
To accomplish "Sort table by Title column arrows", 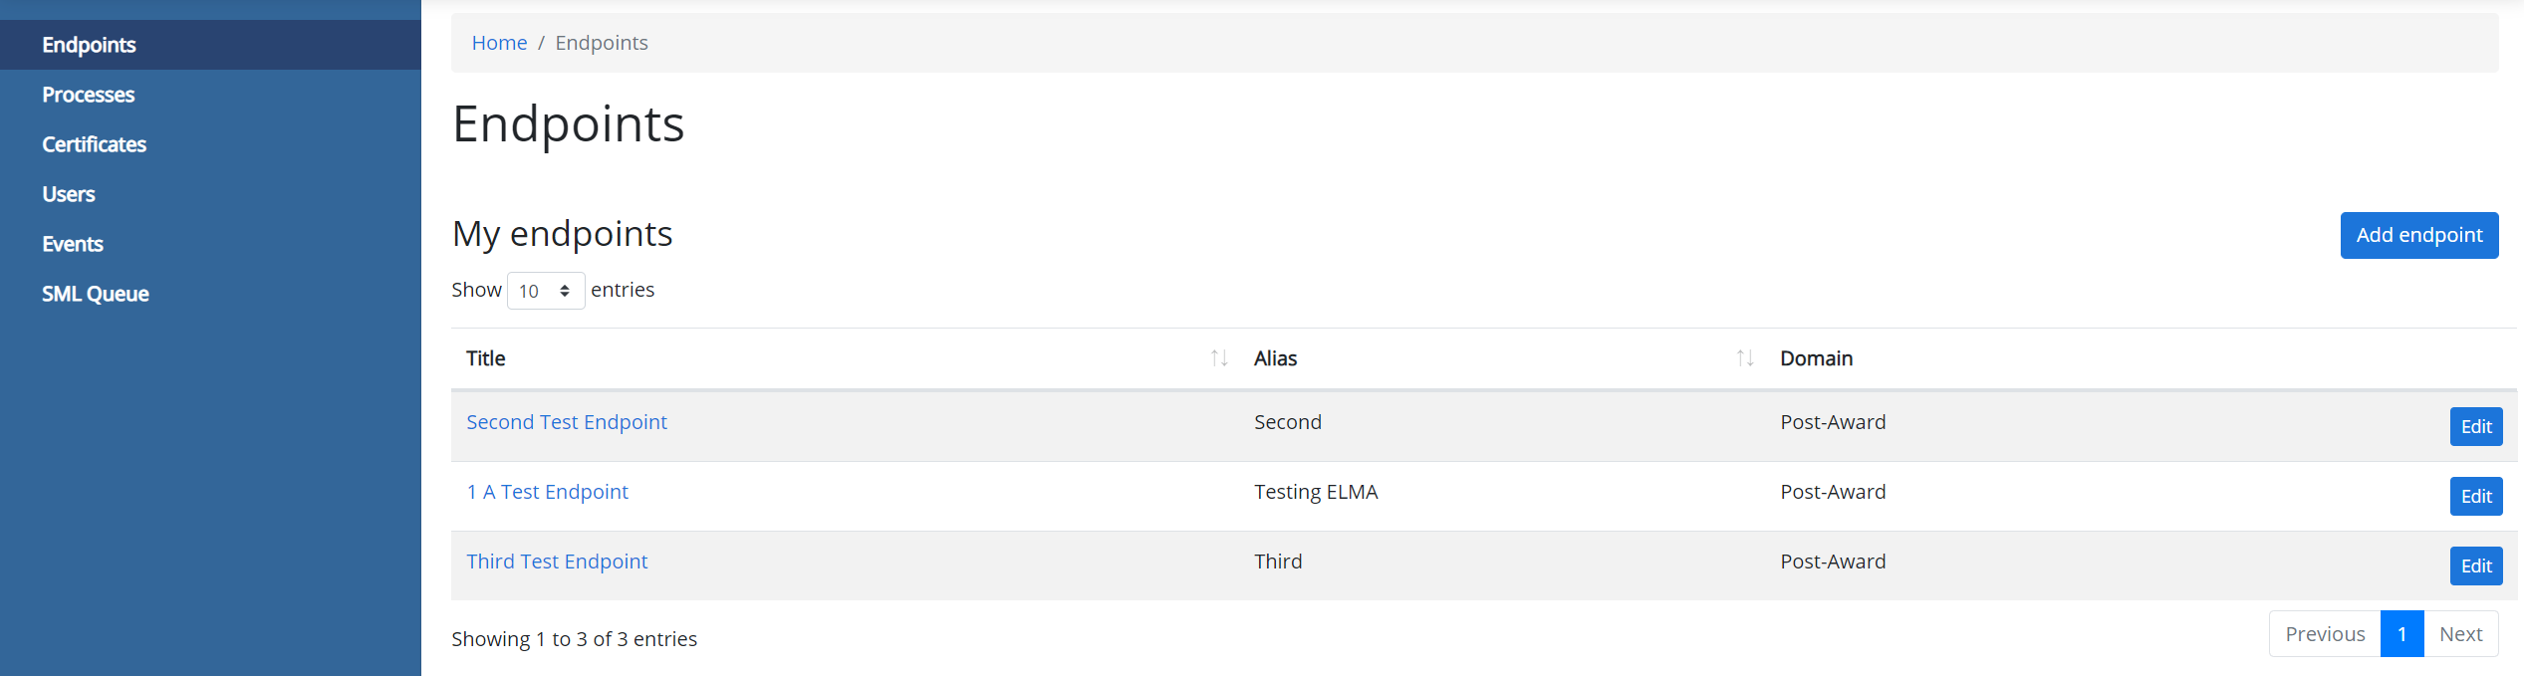I will click(1218, 358).
